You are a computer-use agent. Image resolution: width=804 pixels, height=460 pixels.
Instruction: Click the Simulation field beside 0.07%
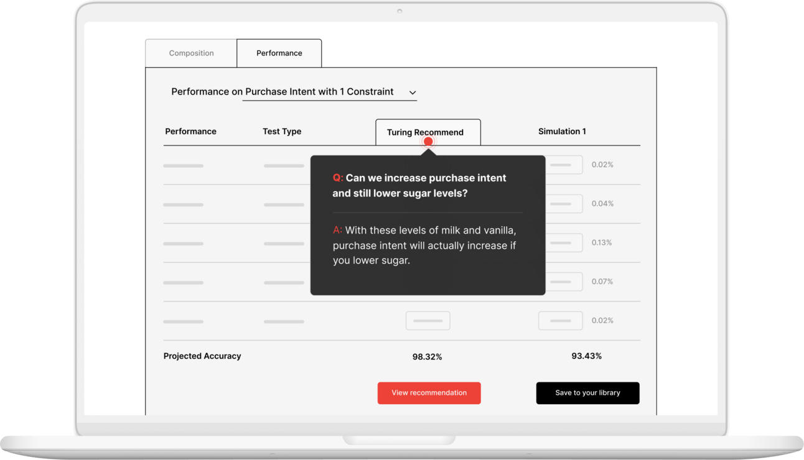pyautogui.click(x=564, y=282)
